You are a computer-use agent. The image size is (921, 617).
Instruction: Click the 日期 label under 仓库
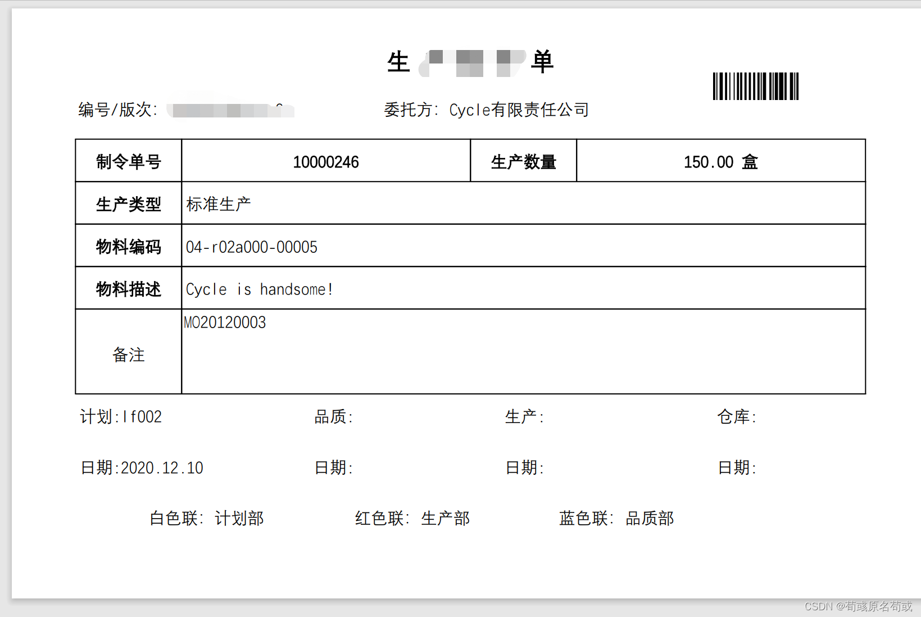coord(737,468)
